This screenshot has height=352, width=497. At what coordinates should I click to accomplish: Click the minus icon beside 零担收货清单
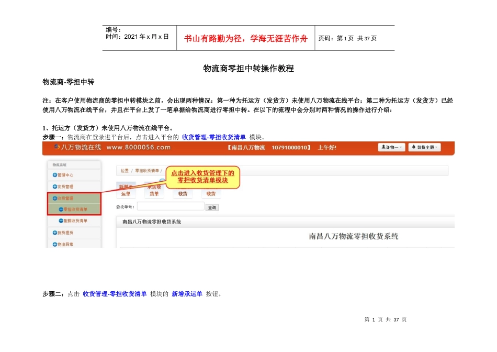[61, 209]
